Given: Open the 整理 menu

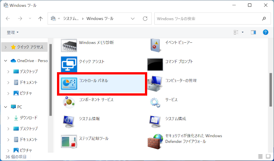Looking at the screenshot, I should click(x=12, y=33).
